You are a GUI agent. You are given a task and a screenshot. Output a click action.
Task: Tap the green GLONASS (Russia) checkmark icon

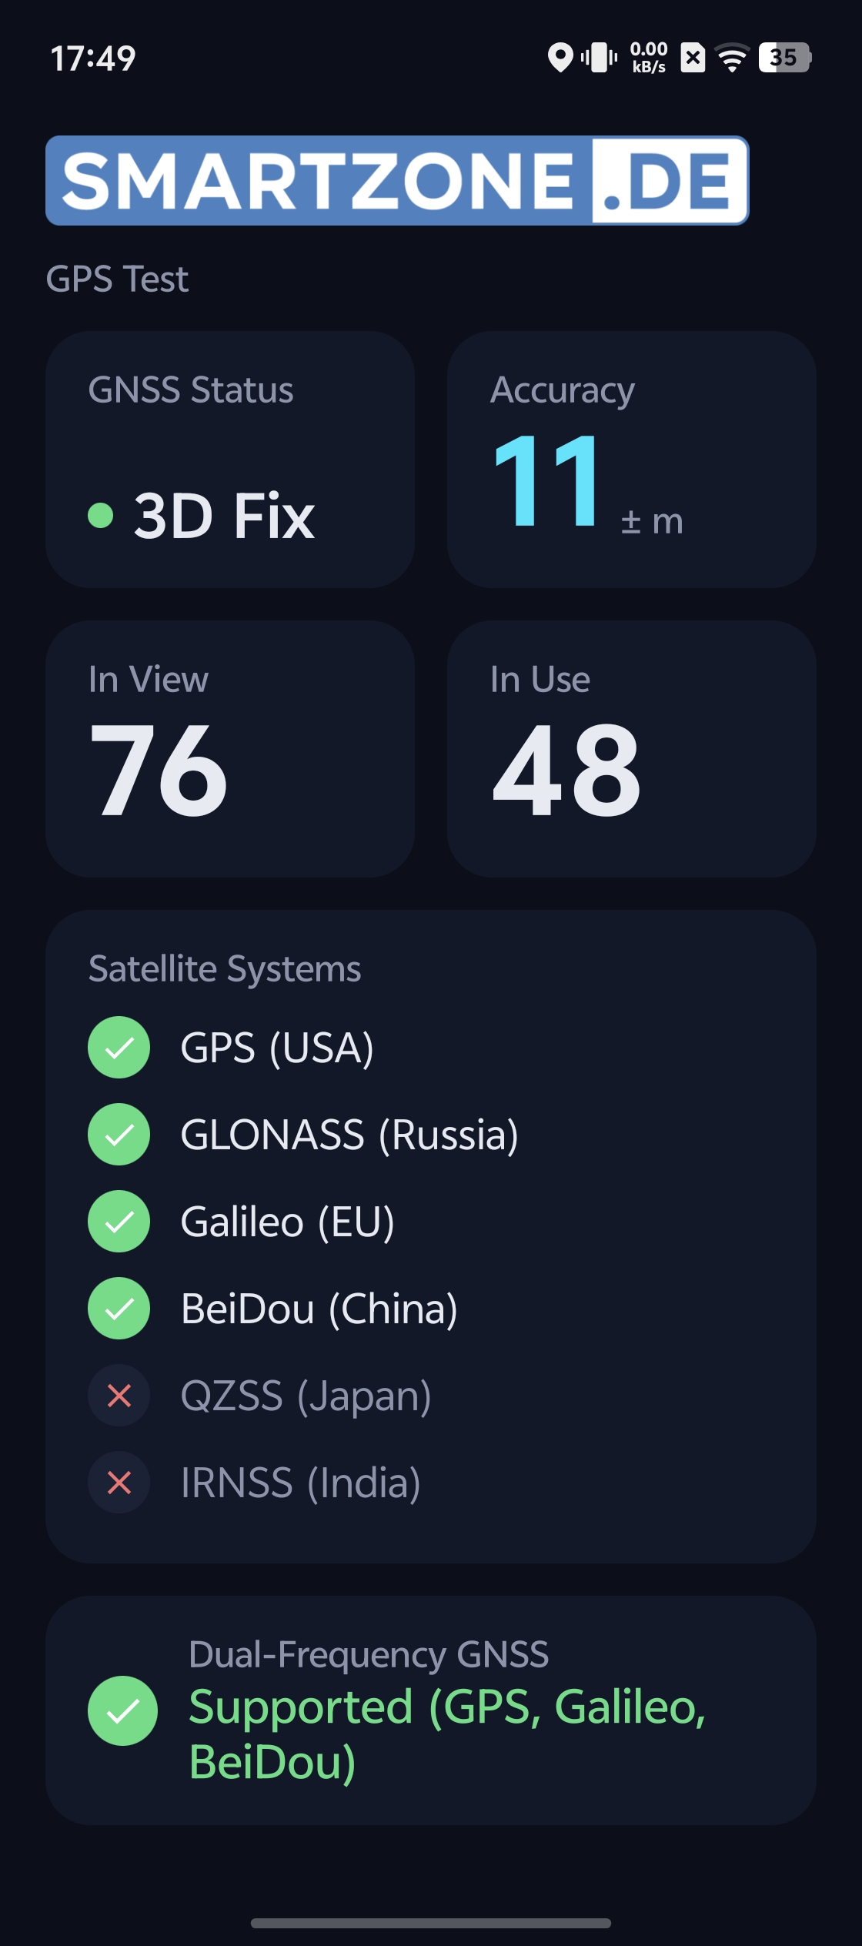click(x=119, y=1135)
